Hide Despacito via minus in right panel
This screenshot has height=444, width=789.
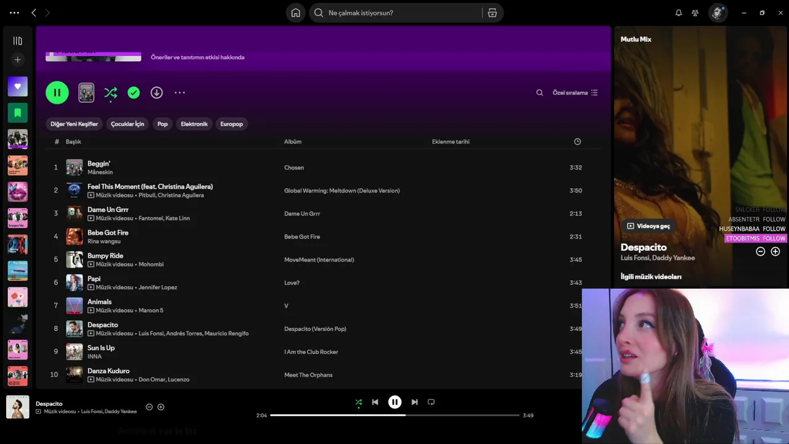pyautogui.click(x=761, y=252)
